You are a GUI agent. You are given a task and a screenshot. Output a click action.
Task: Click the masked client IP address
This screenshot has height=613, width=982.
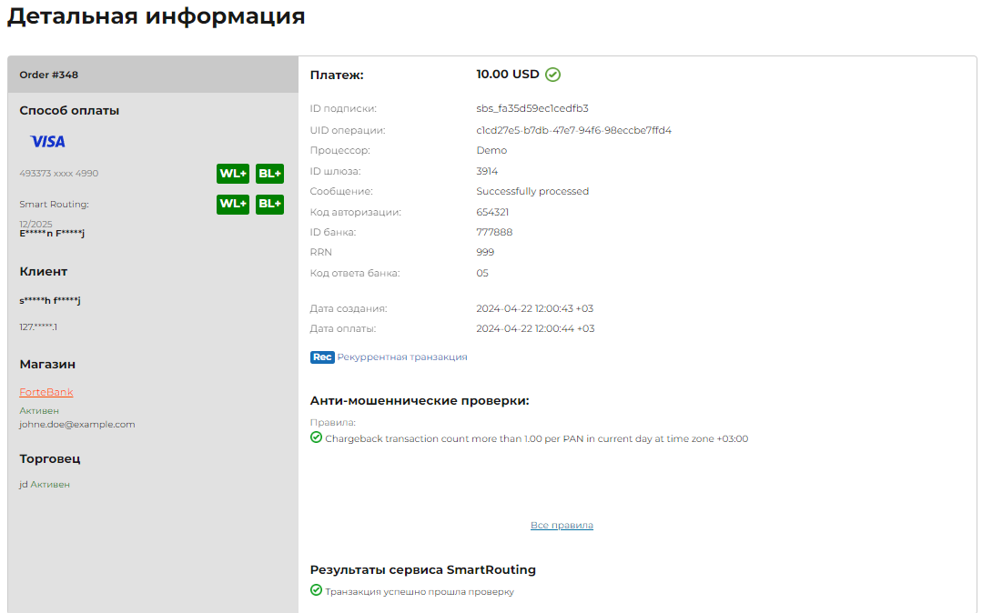[x=38, y=327]
